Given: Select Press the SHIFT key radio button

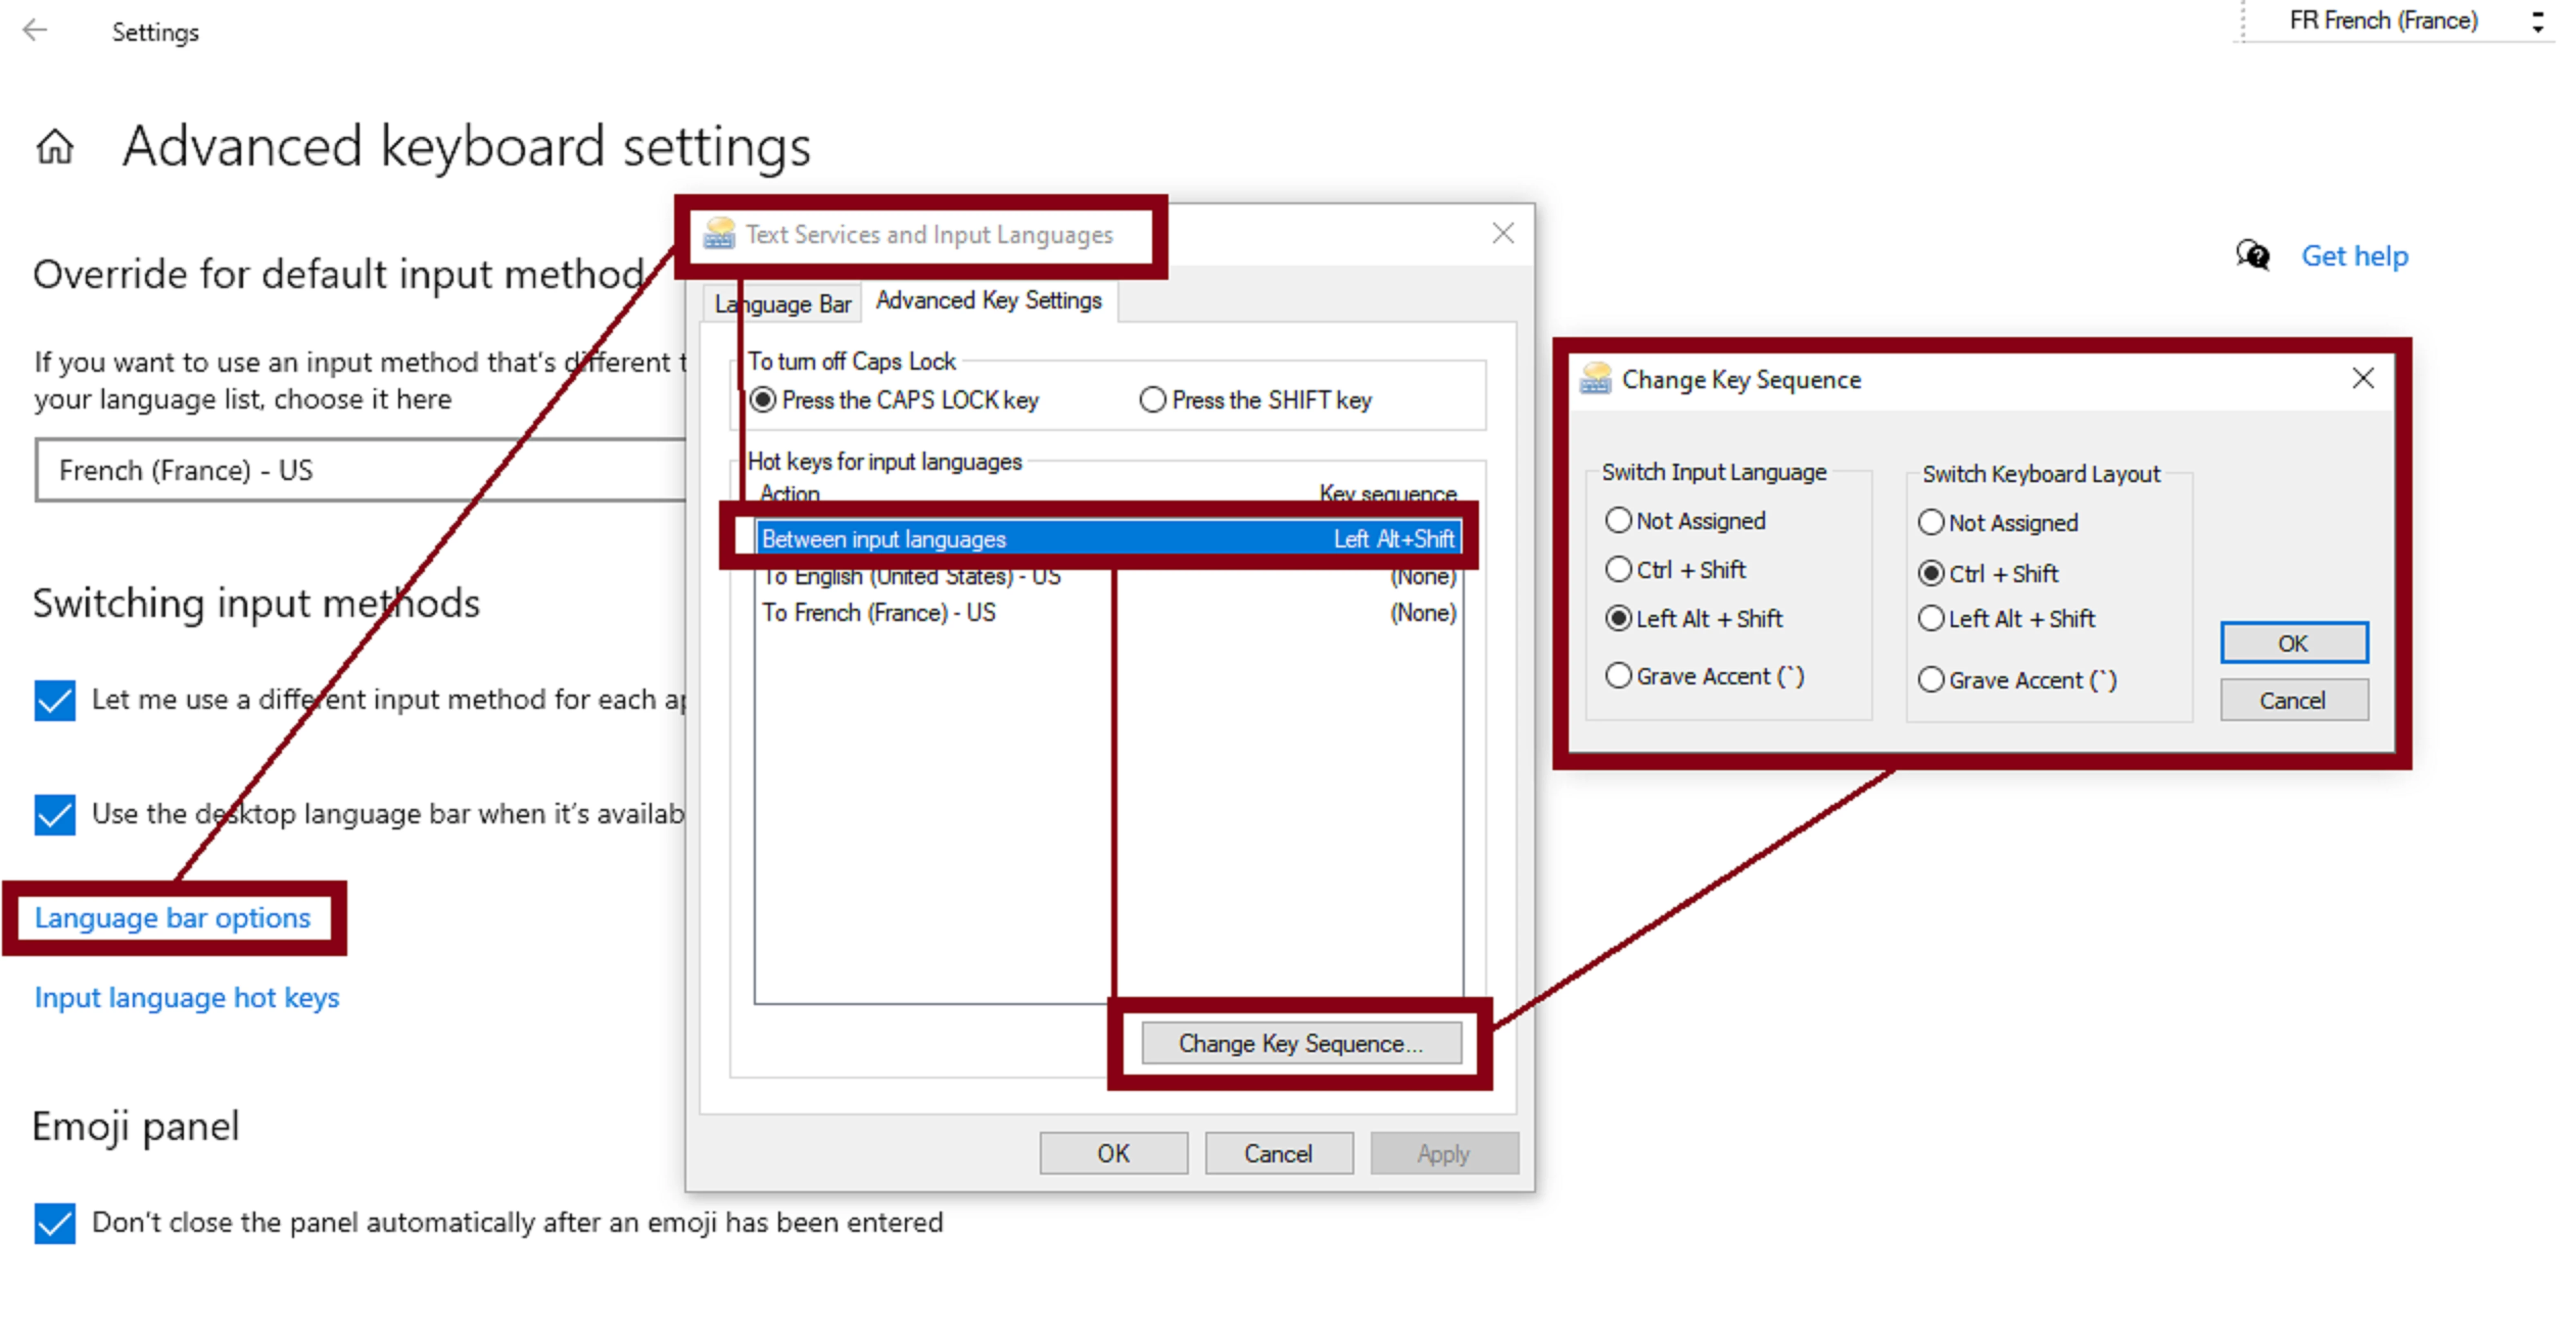Looking at the screenshot, I should coord(1153,400).
